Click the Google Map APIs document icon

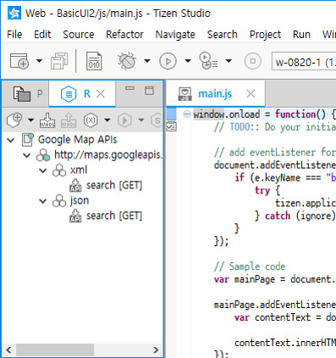coord(28,140)
